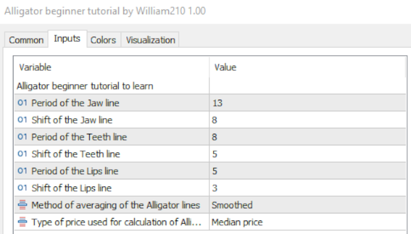Click integer icon beside Period of the Lips line
Viewport: 411px width, 234px height.
[22, 171]
